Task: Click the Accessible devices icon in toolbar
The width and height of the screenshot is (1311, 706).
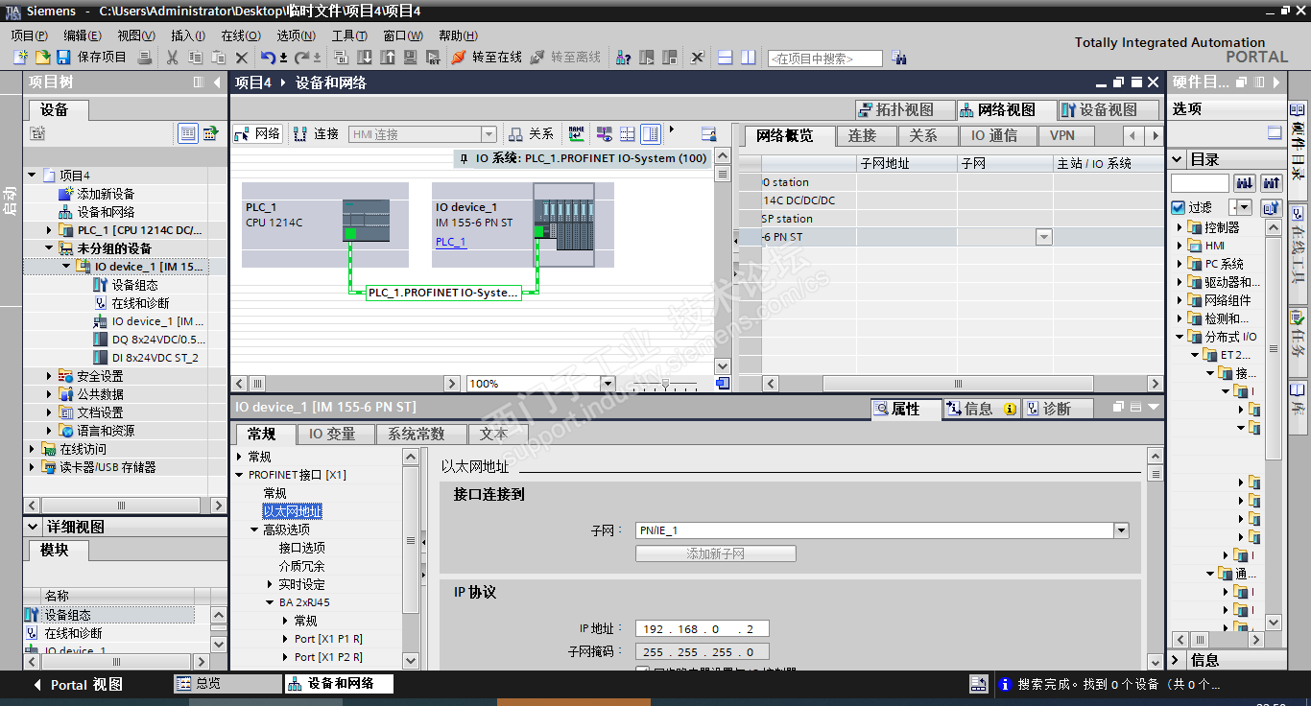Action: (623, 58)
